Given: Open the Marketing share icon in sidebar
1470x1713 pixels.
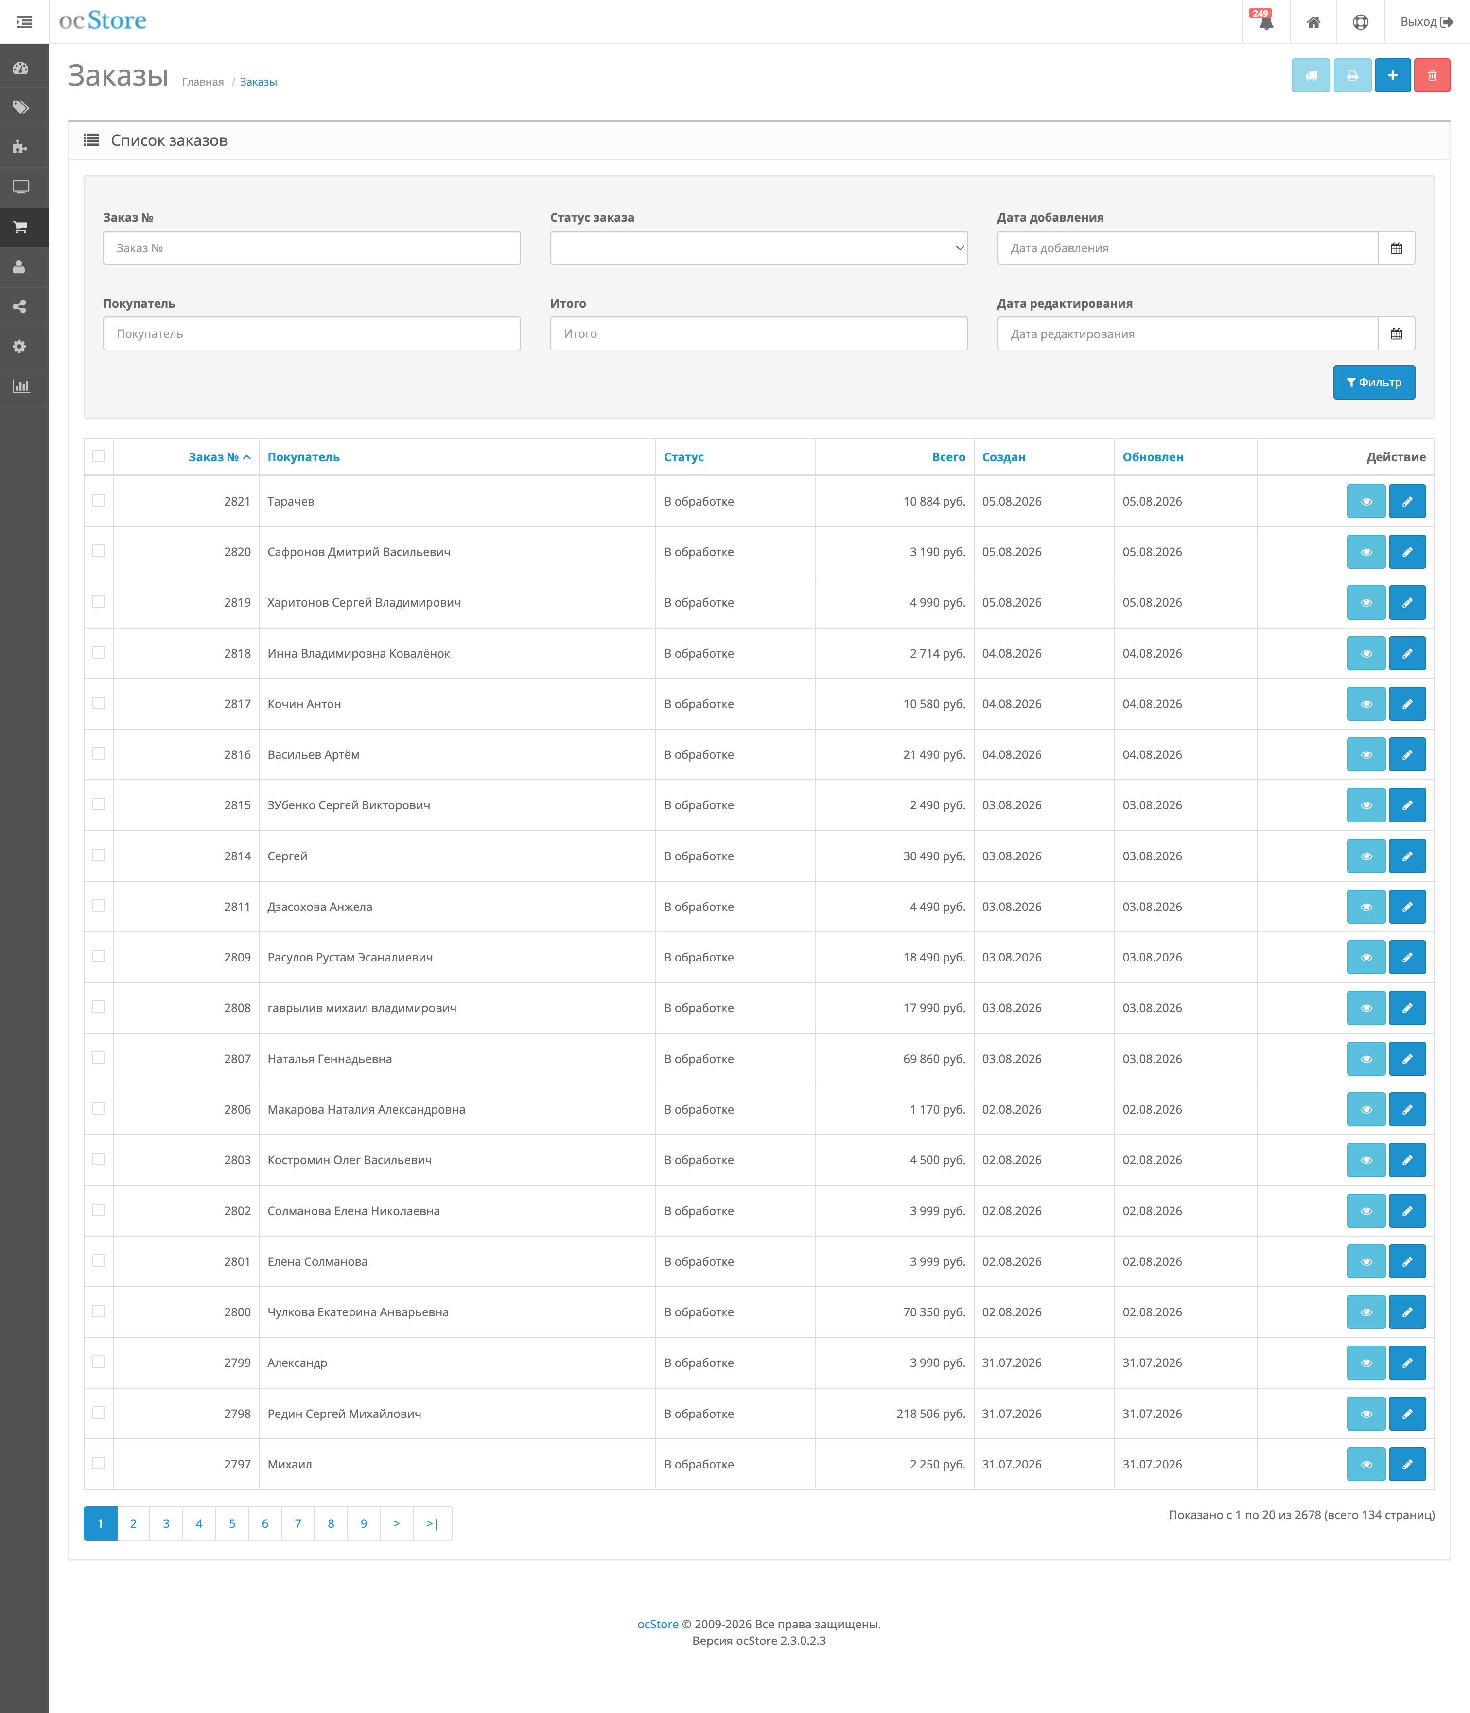Looking at the screenshot, I should tap(21, 306).
